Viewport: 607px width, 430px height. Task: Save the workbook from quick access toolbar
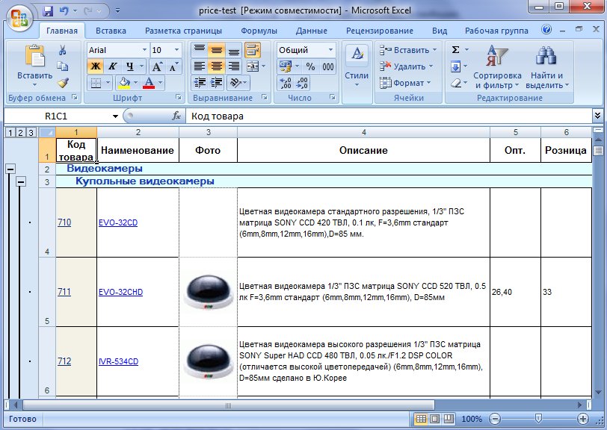click(x=48, y=10)
